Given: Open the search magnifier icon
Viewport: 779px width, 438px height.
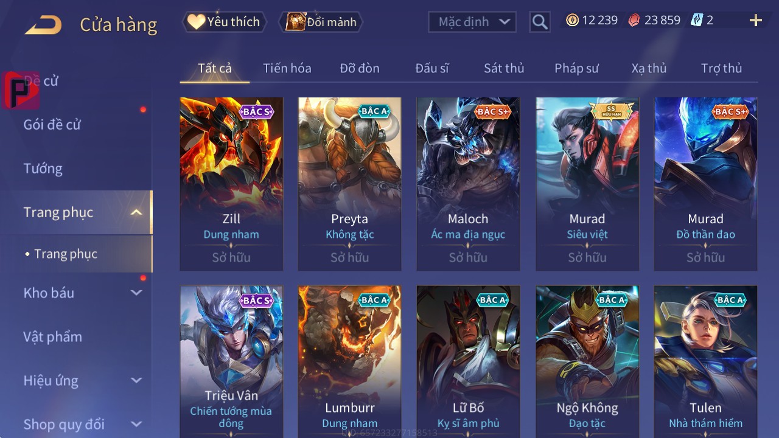Looking at the screenshot, I should (539, 22).
